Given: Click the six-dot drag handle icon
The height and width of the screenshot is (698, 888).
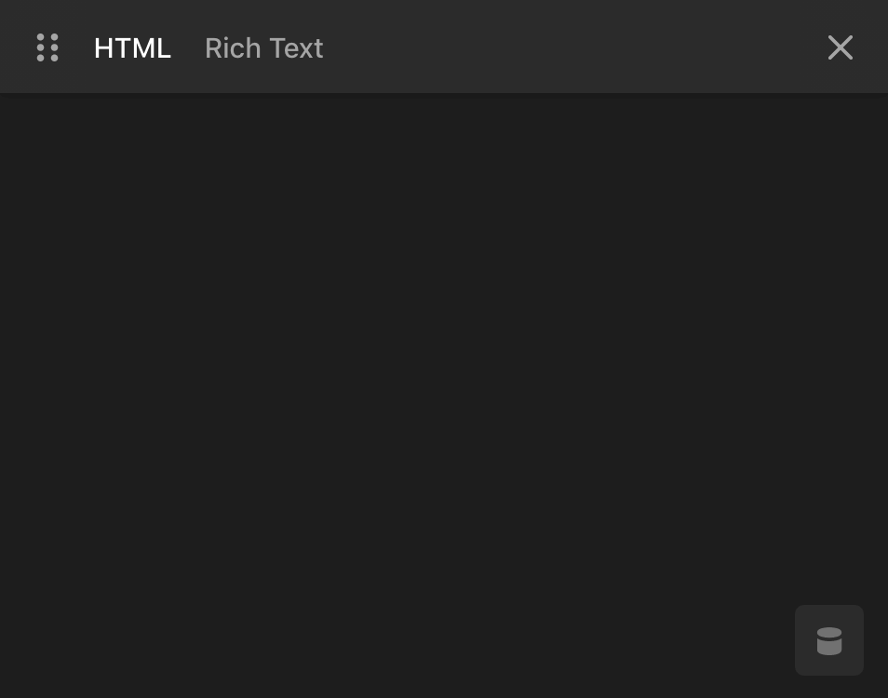Looking at the screenshot, I should pos(47,47).
